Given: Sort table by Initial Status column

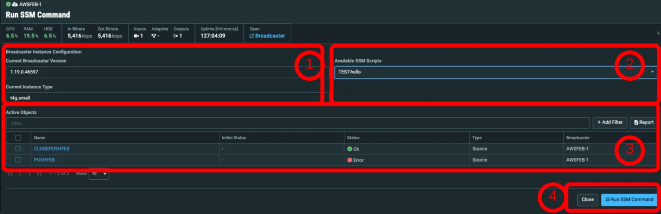Looking at the screenshot, I should (234, 138).
